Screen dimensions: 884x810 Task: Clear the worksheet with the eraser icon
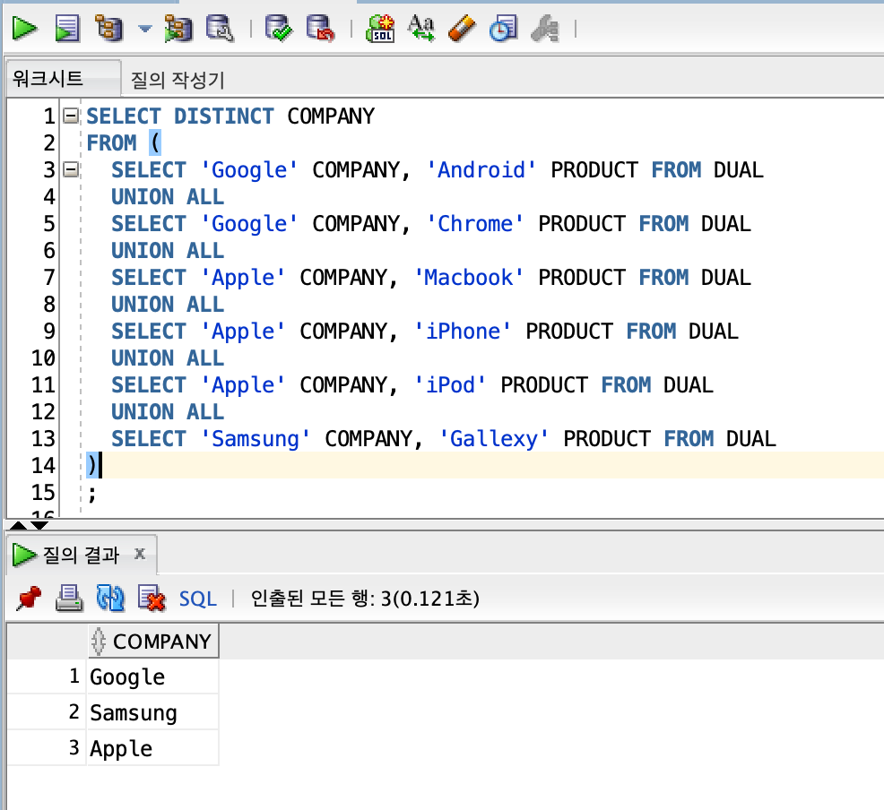pos(463,29)
